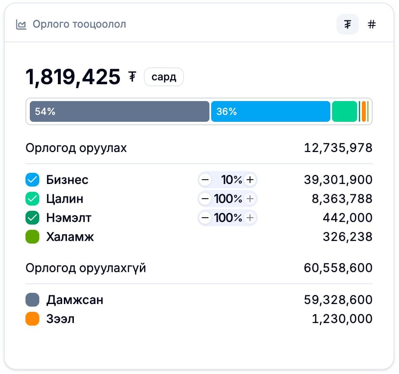The height and width of the screenshot is (374, 399).
Task: Click the 36% blue bar segment
Action: [x=270, y=111]
